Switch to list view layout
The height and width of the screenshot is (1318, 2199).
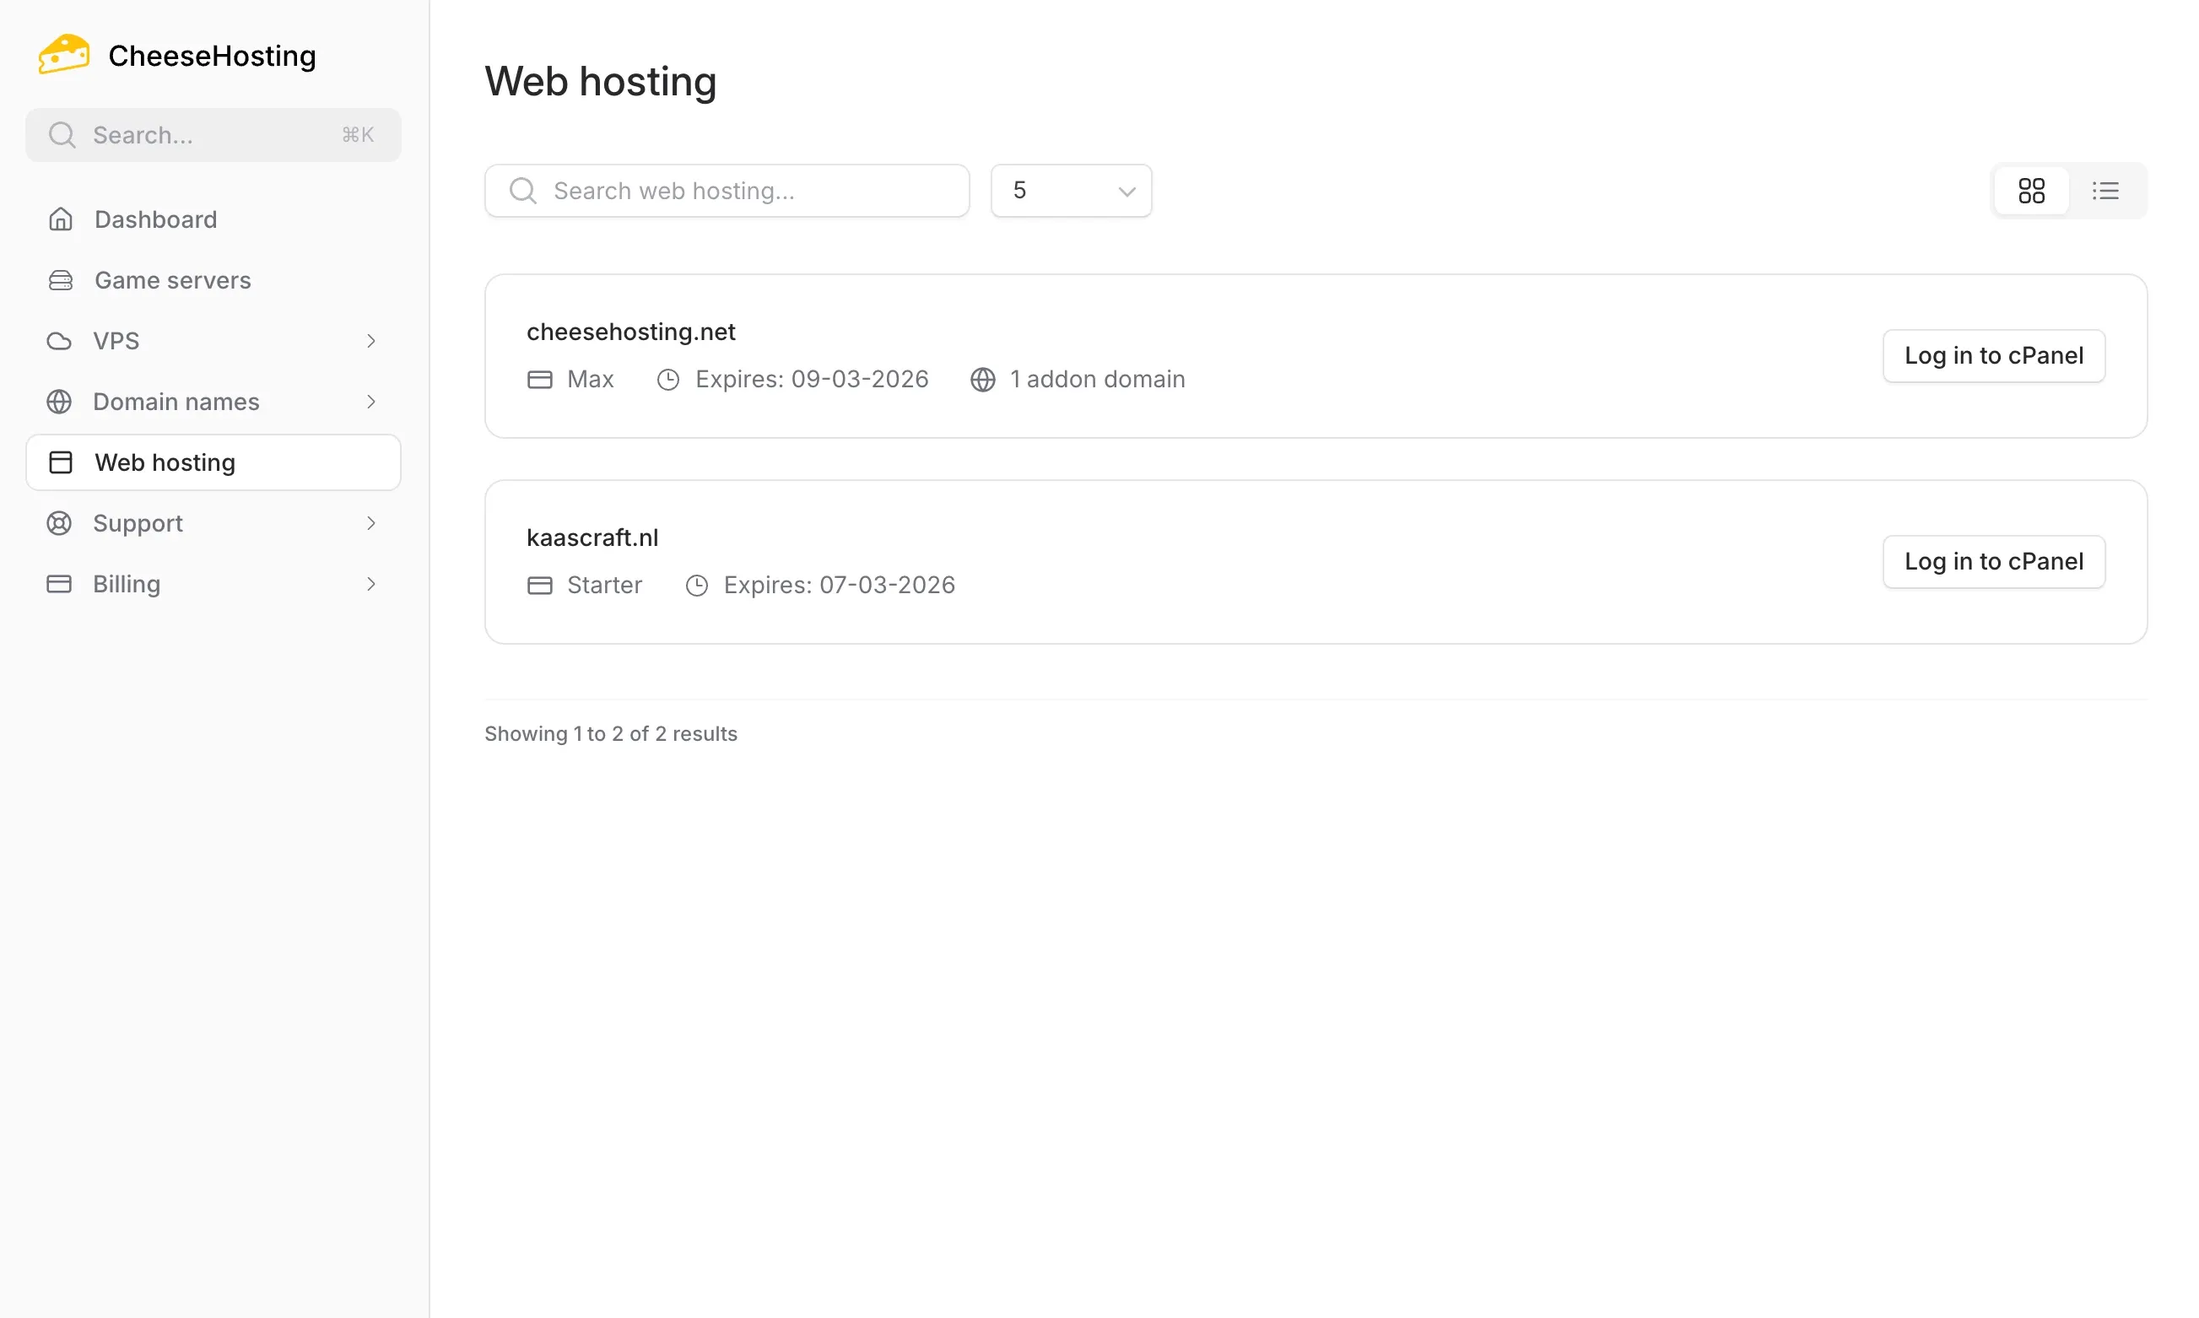(x=2105, y=190)
